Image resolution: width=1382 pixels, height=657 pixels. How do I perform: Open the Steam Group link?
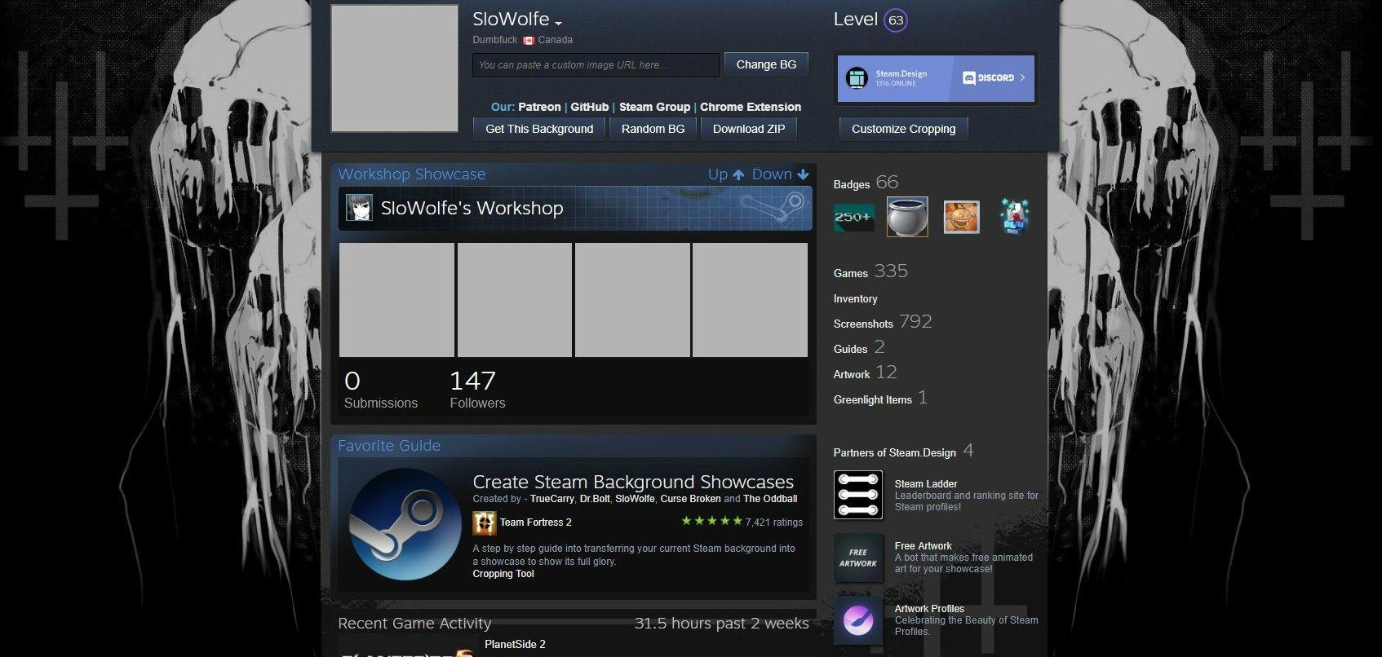(x=654, y=107)
